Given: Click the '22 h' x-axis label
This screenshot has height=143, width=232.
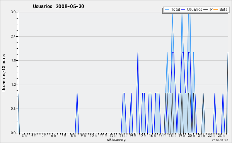Looking at the screenshot, I should [x=211, y=135].
